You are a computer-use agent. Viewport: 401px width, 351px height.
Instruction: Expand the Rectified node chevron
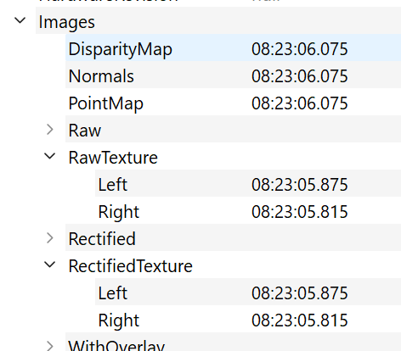[50, 238]
